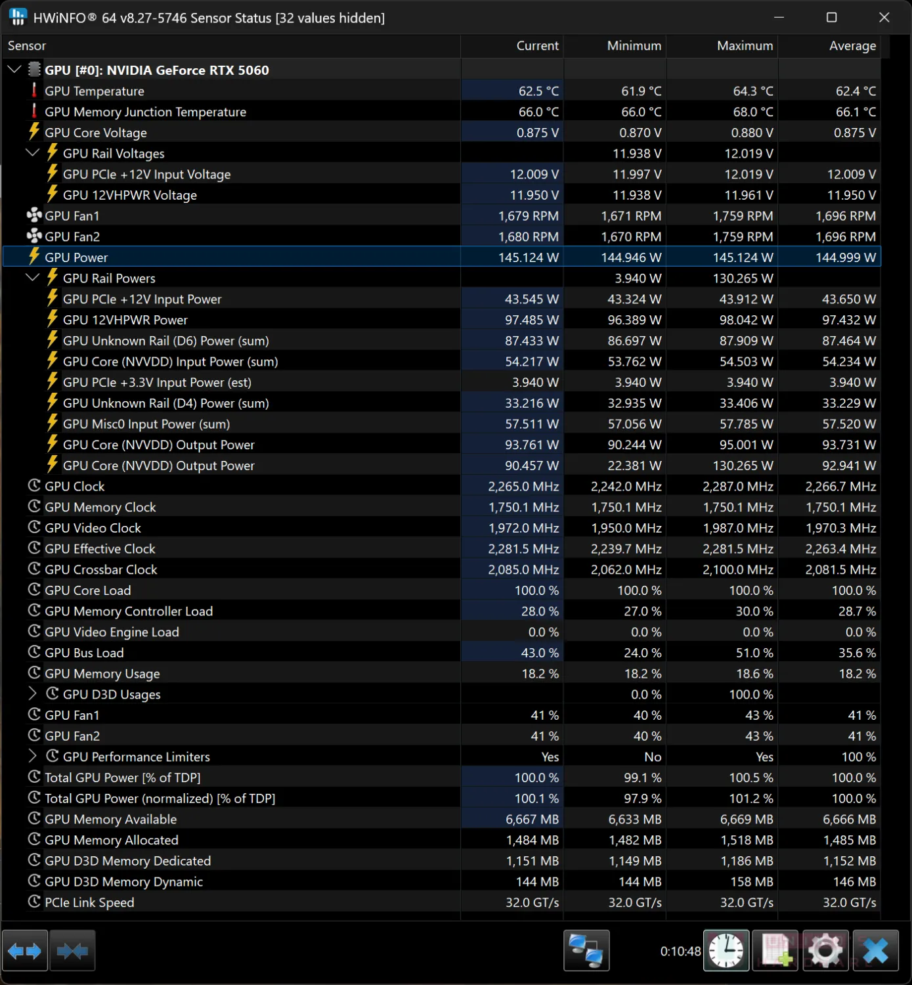
Task: Click the expand-columns blue arrows button
Action: 25,950
